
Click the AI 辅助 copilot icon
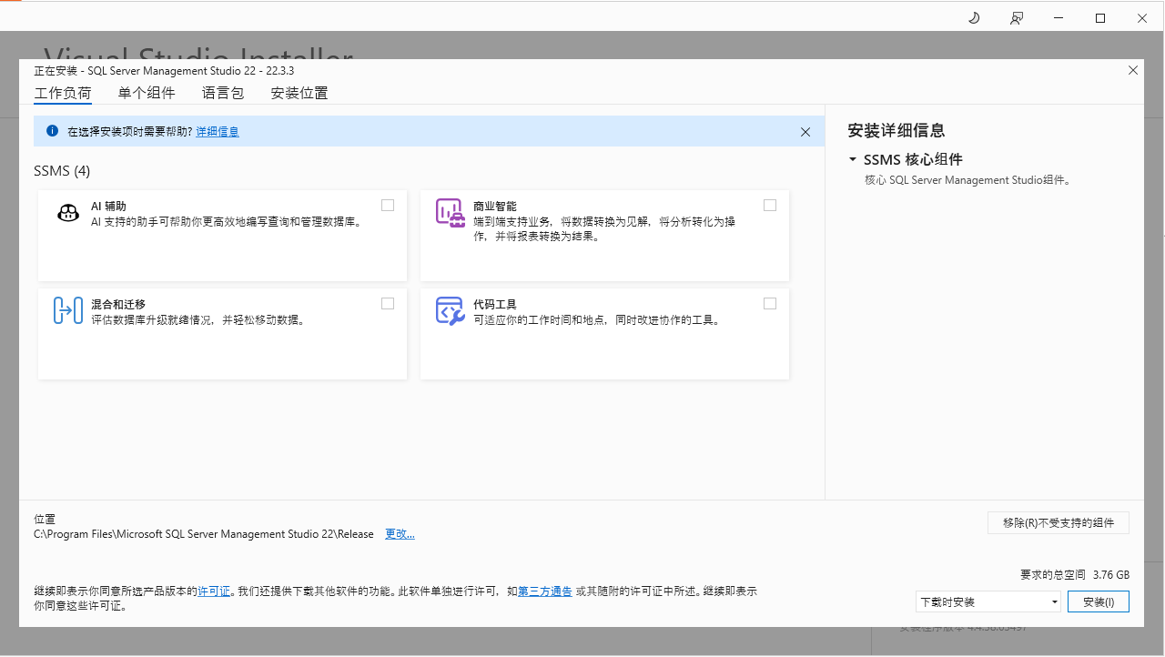(x=68, y=213)
